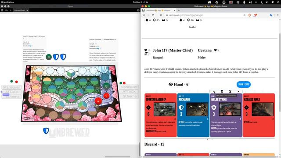This screenshot has height=158, width=281.
Task: Click the zoom magnifier icon in the address bar
Action: [x=245, y=15]
